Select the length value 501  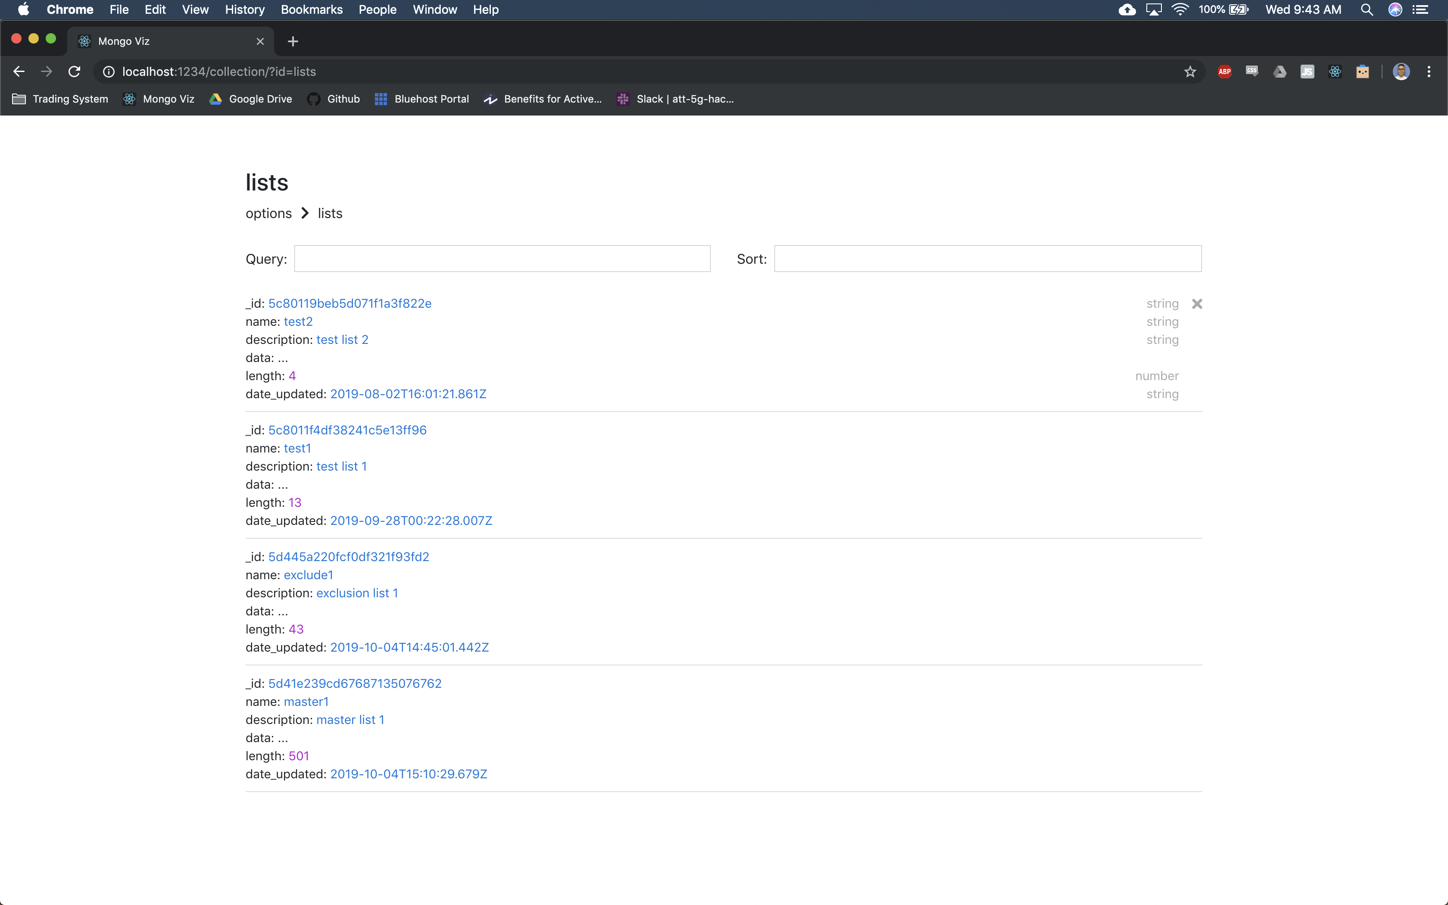[299, 756]
